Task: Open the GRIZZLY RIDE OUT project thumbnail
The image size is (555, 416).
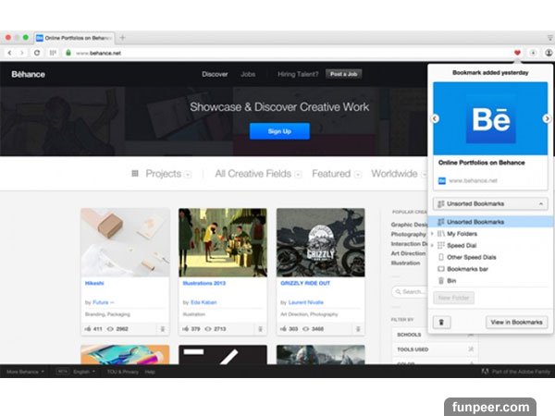Action: (320, 242)
